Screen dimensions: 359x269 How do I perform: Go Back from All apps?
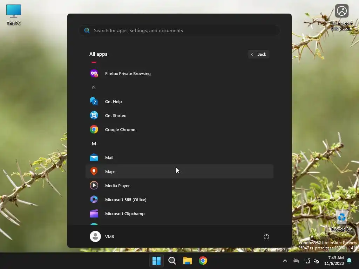click(258, 54)
